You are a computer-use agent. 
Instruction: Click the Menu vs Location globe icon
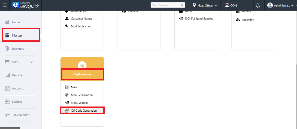click(67, 95)
